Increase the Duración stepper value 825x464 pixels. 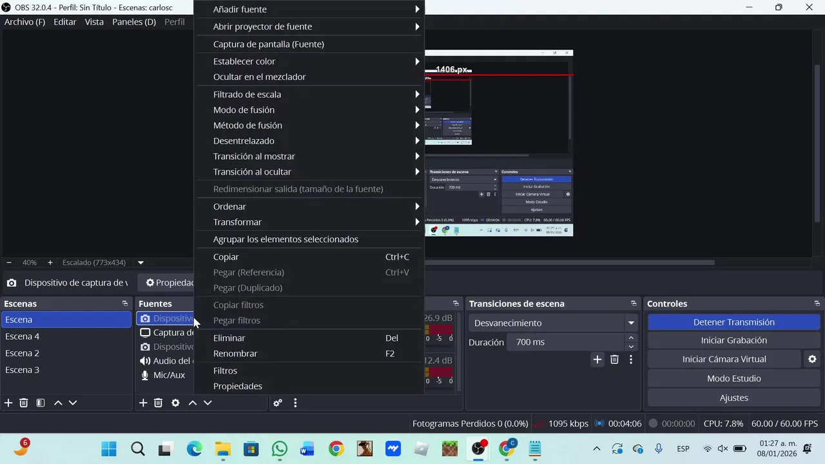point(631,338)
